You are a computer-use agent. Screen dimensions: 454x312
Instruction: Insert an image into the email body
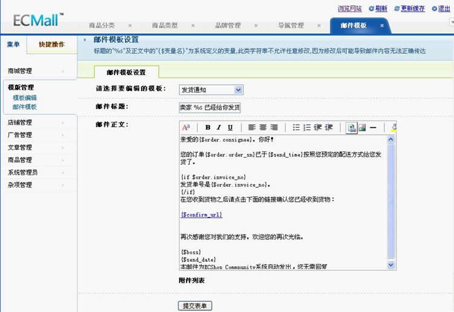tap(362, 128)
